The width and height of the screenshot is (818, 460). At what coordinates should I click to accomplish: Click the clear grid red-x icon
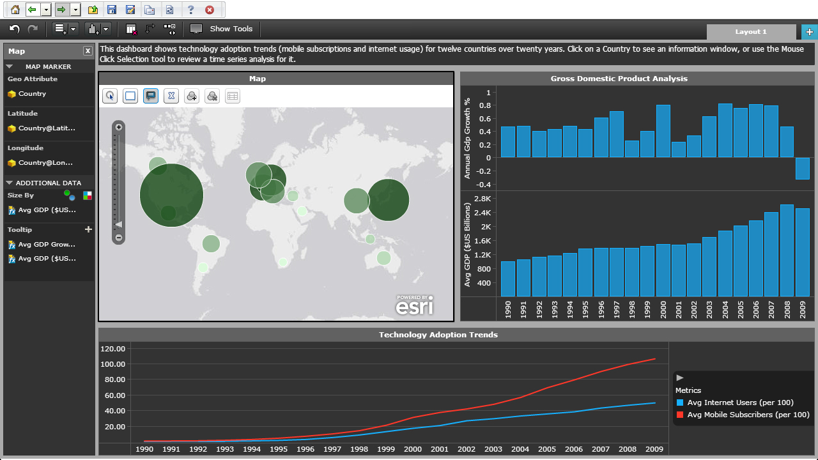[x=132, y=29]
